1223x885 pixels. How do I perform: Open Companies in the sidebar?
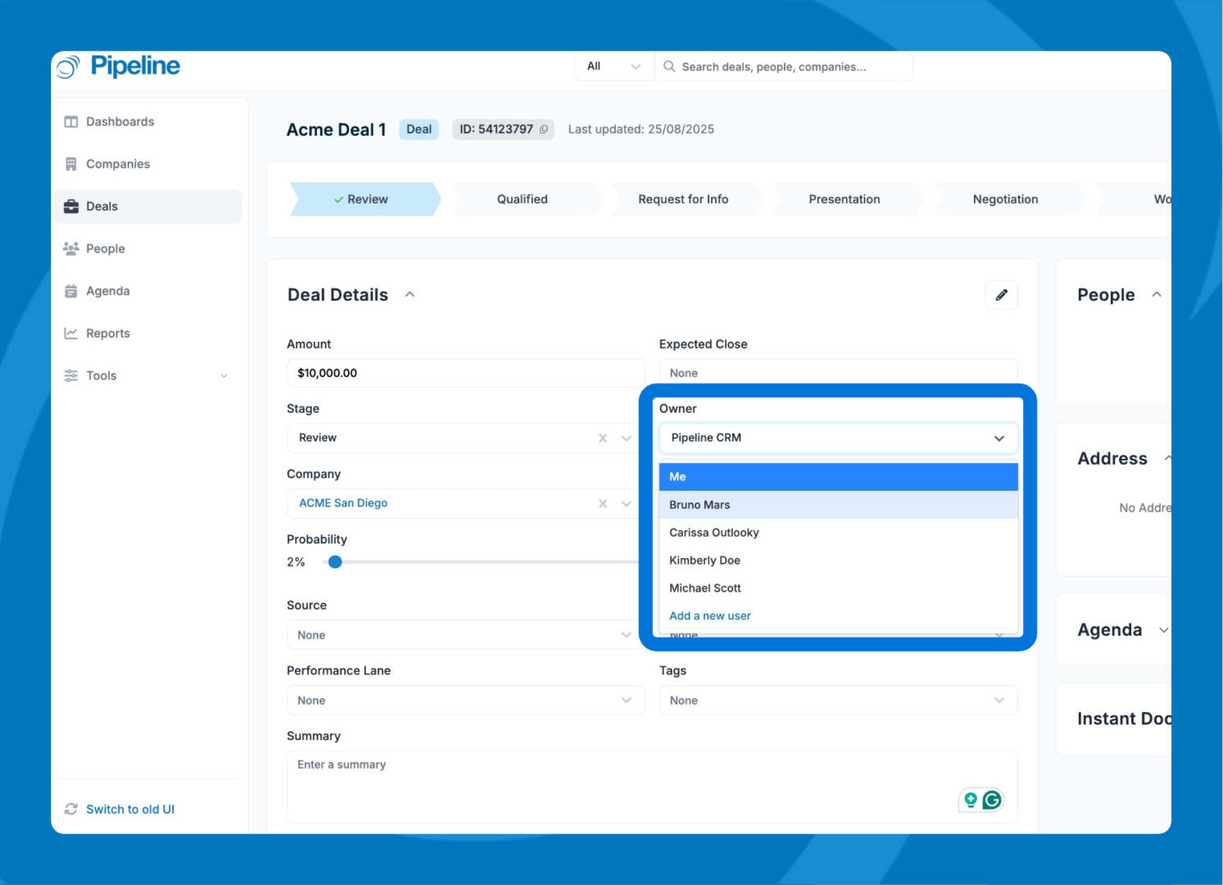(147, 164)
